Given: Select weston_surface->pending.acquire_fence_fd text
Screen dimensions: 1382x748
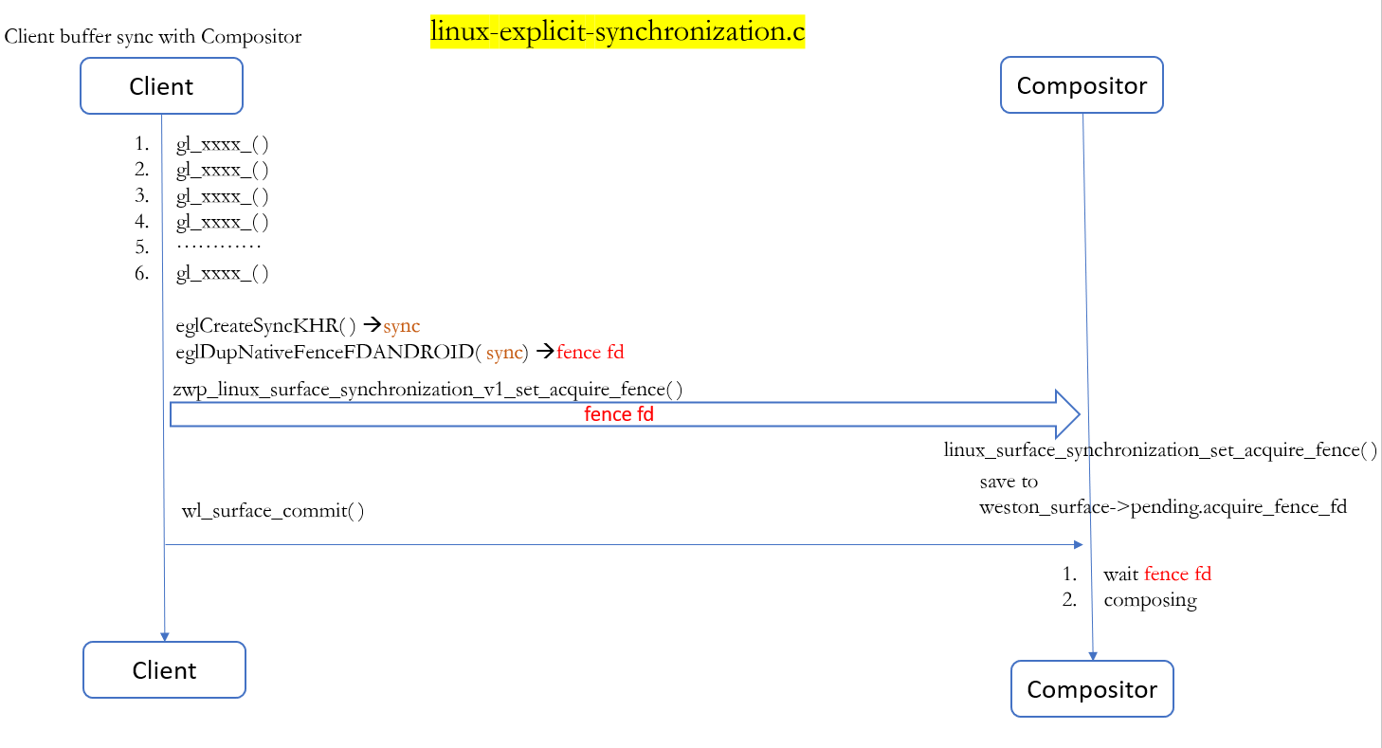Looking at the screenshot, I should (1163, 507).
